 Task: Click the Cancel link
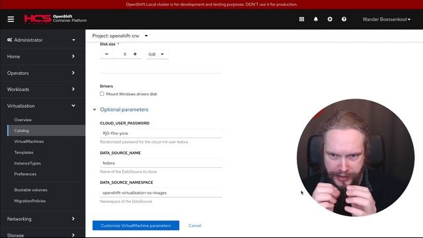click(195, 225)
